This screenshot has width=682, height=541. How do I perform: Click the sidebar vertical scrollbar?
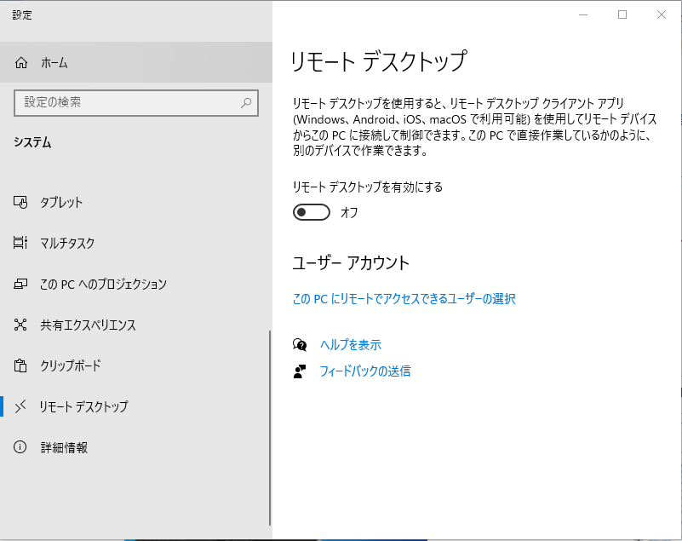point(270,428)
